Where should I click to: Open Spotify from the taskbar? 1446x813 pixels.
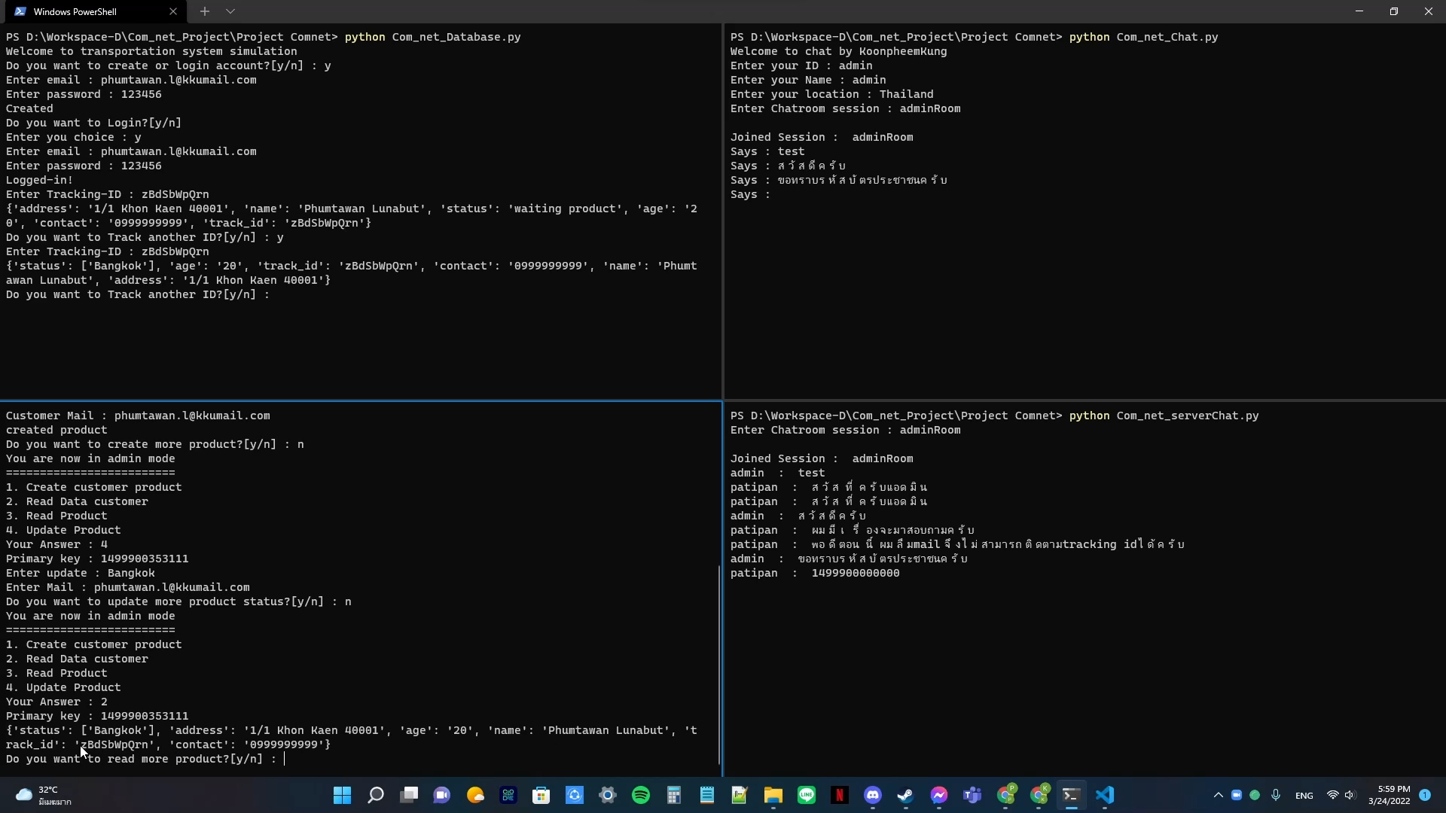[x=641, y=795]
